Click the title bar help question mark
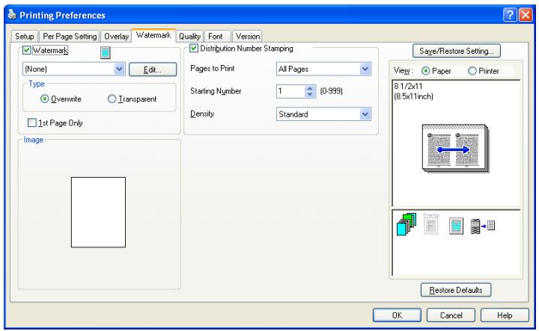 coord(510,15)
